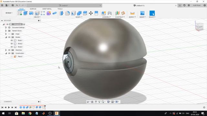Image resolution: width=207 pixels, height=116 pixels.
Task: Open the Data Panel grid icon
Action: click(2, 5)
